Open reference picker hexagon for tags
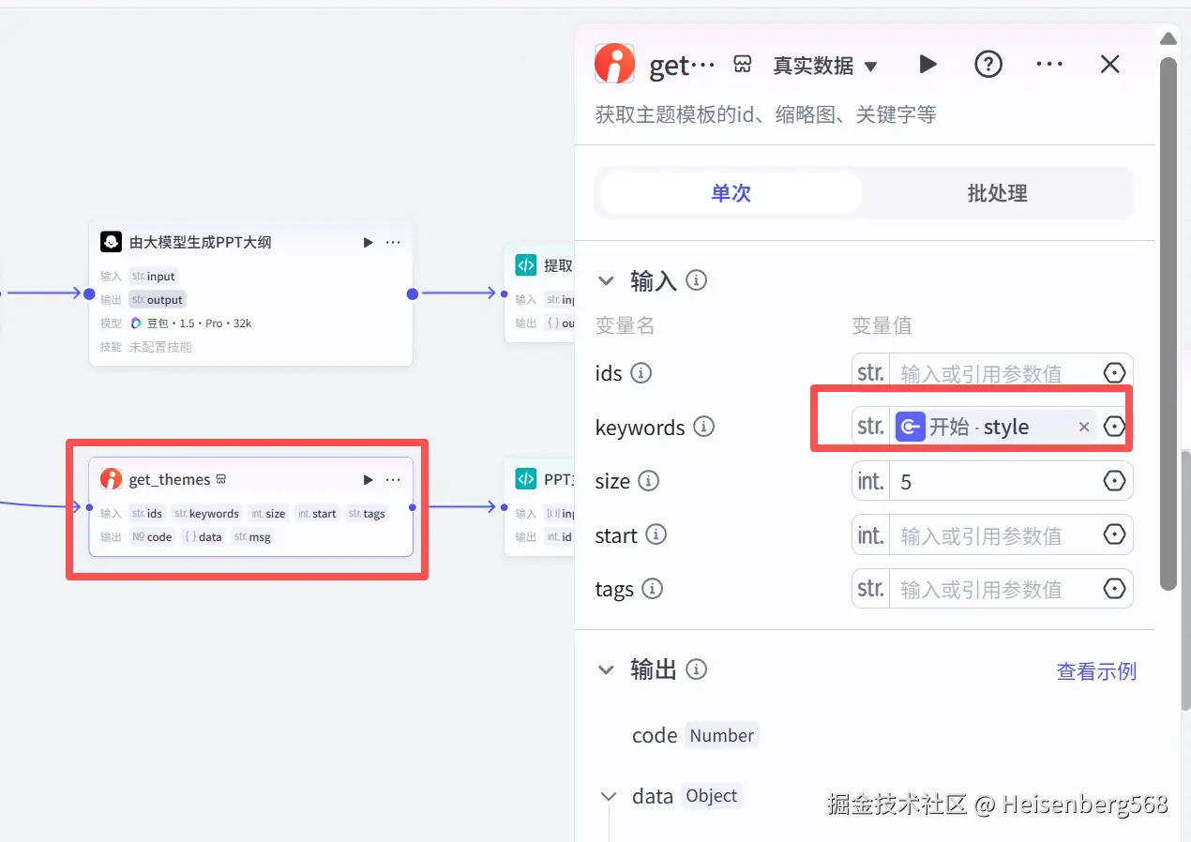The image size is (1191, 842). pos(1114,589)
